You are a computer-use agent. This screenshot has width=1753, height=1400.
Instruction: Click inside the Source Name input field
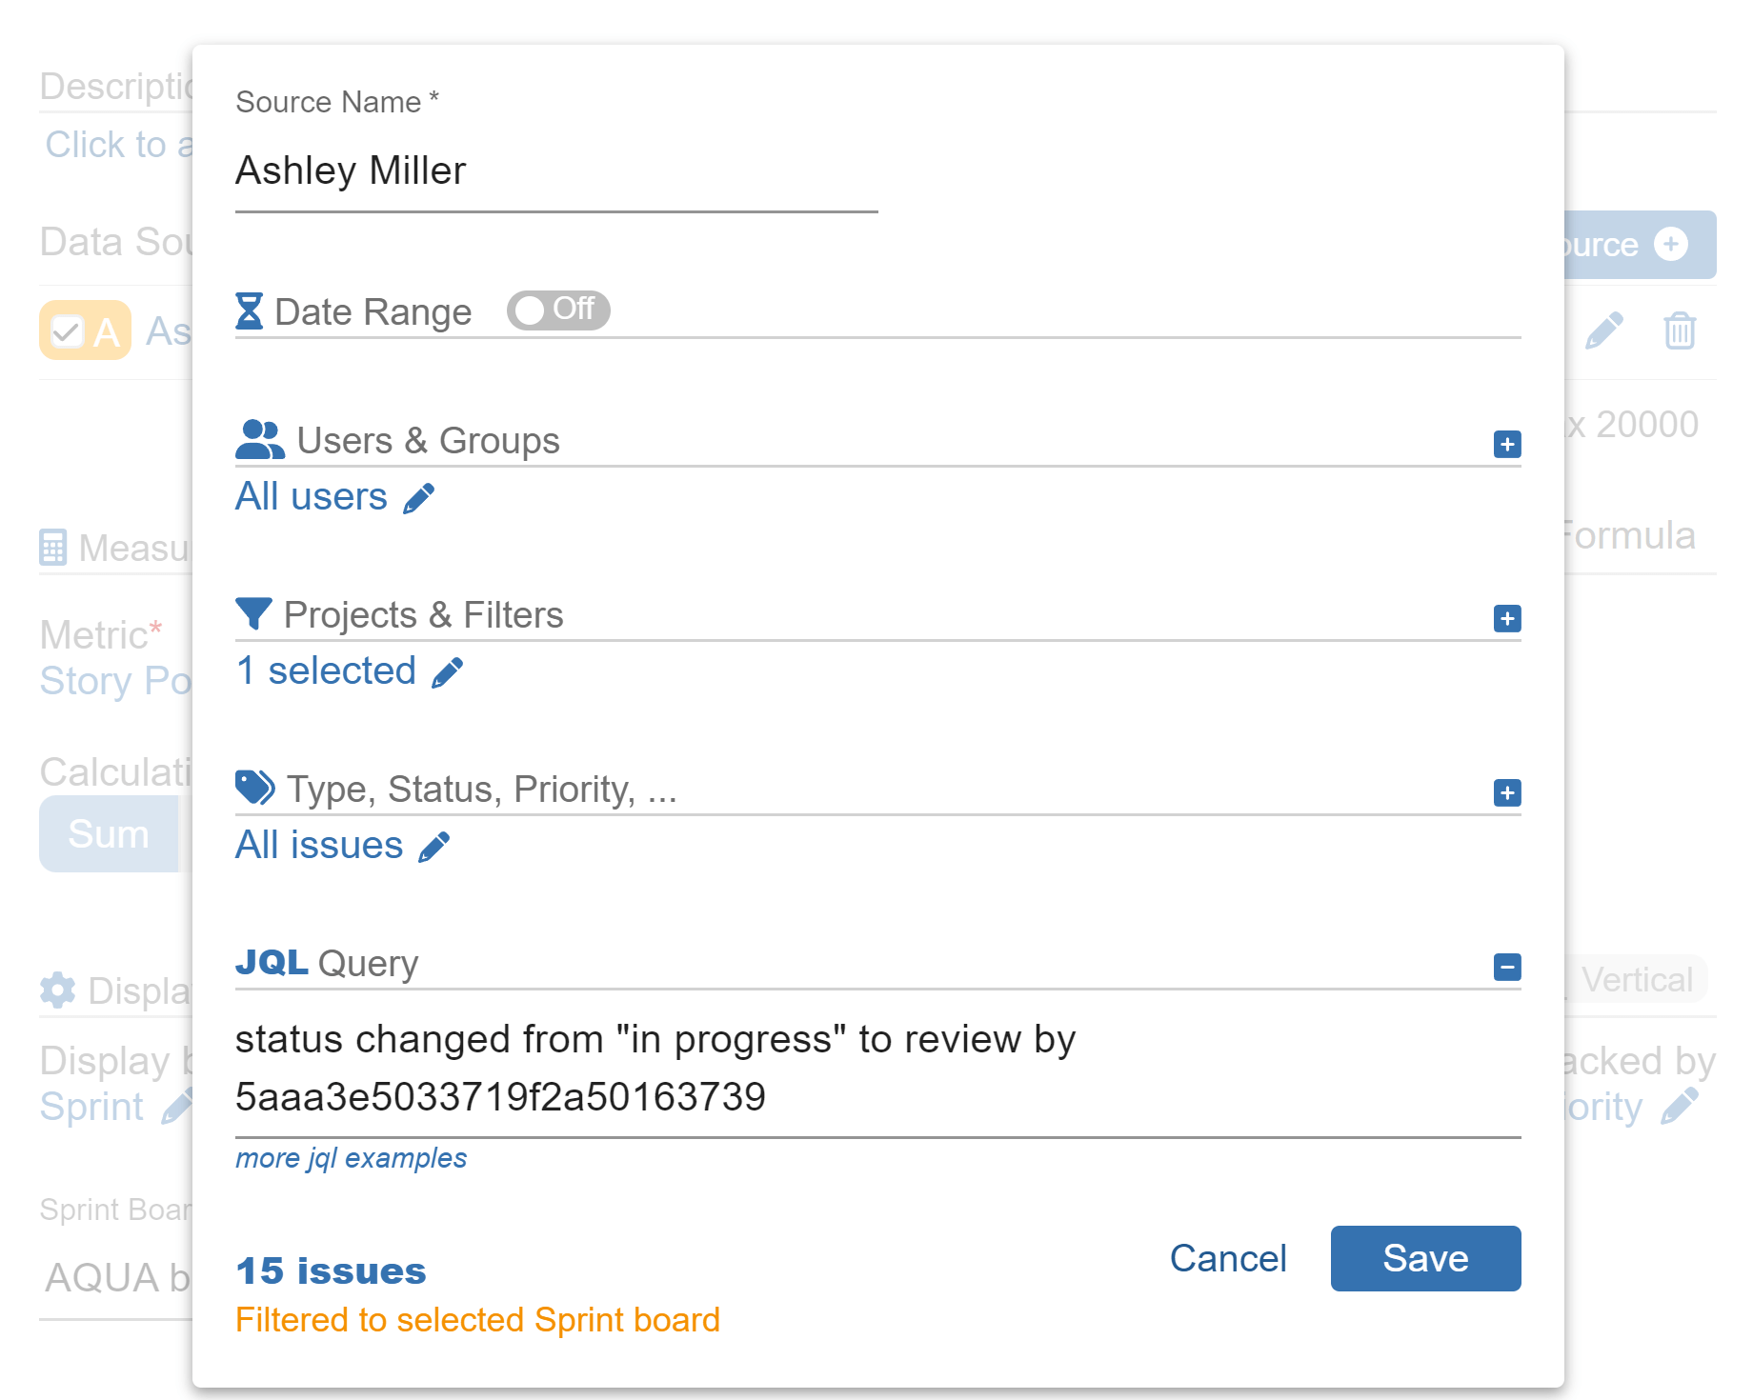pos(553,171)
